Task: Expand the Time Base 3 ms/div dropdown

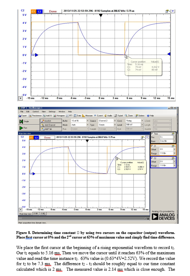Action: pos(174,141)
